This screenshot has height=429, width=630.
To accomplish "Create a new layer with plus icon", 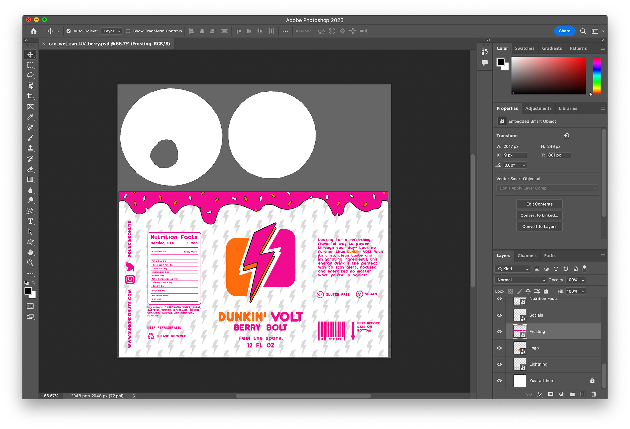I will pos(583,394).
